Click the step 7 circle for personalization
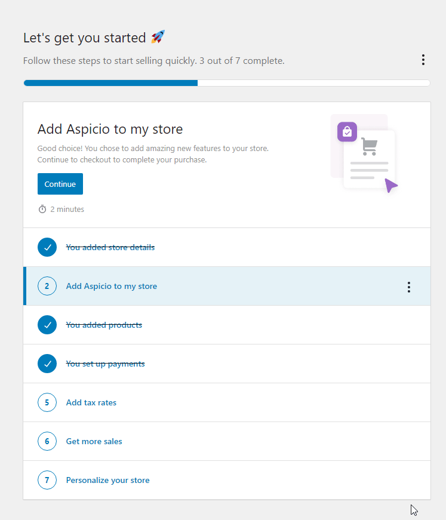 click(x=47, y=479)
